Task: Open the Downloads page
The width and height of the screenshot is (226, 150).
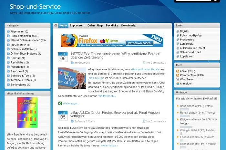Action: pyautogui.click(x=128, y=25)
